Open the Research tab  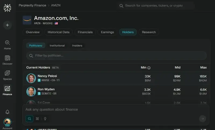pyautogui.click(x=149, y=32)
